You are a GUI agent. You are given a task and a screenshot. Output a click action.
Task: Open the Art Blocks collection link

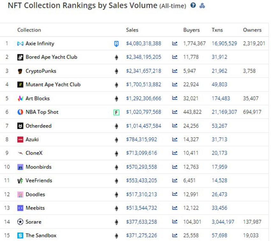point(38,98)
